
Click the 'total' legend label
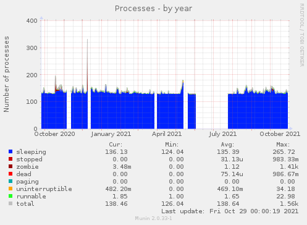click(x=25, y=204)
